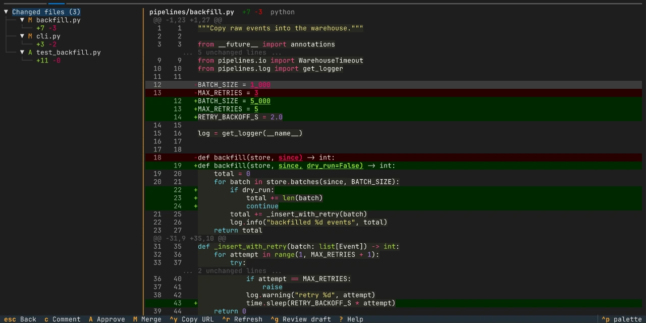Select the removed MAX_RETRIES = 3 line
Image resolution: width=646 pixels, height=323 pixels.
394,93
